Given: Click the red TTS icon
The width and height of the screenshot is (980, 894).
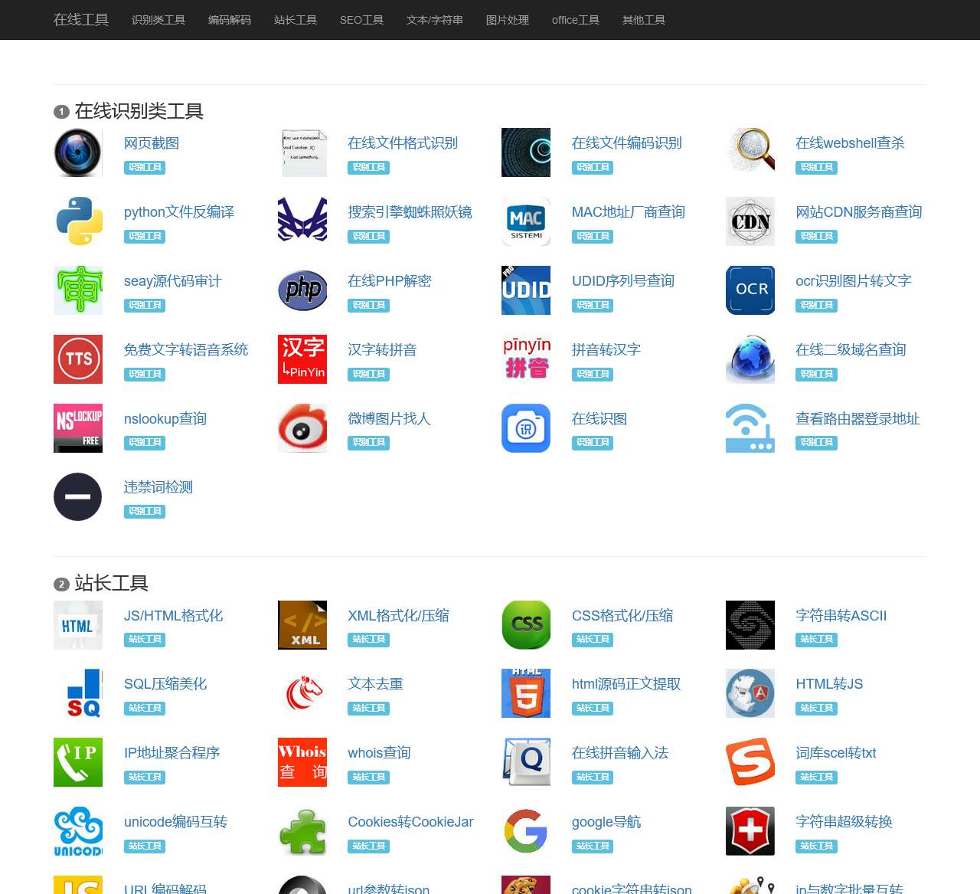Looking at the screenshot, I should (x=78, y=359).
